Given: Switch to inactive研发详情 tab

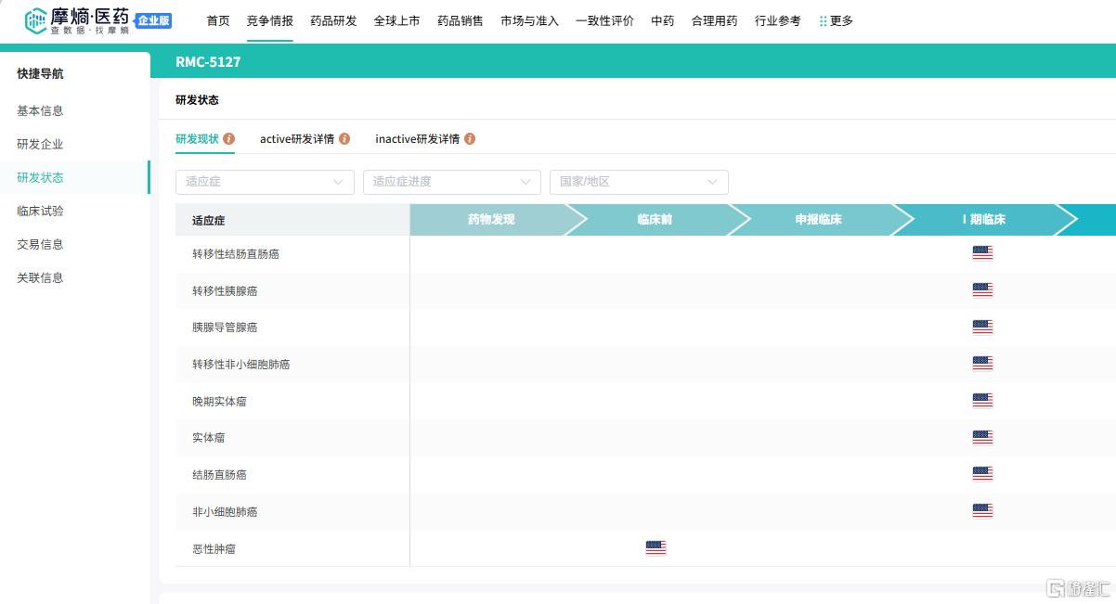Looking at the screenshot, I should pyautogui.click(x=418, y=139).
